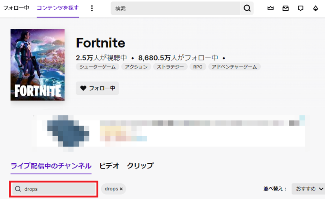The image size is (325, 199).
Task: Click the tag search field containing drops
Action: pos(54,189)
